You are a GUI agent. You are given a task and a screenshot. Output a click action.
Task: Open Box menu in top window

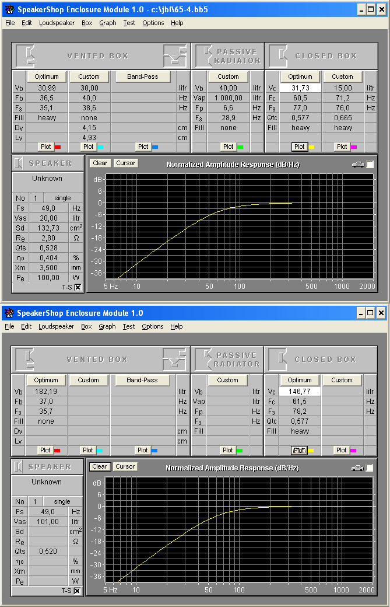(x=87, y=23)
